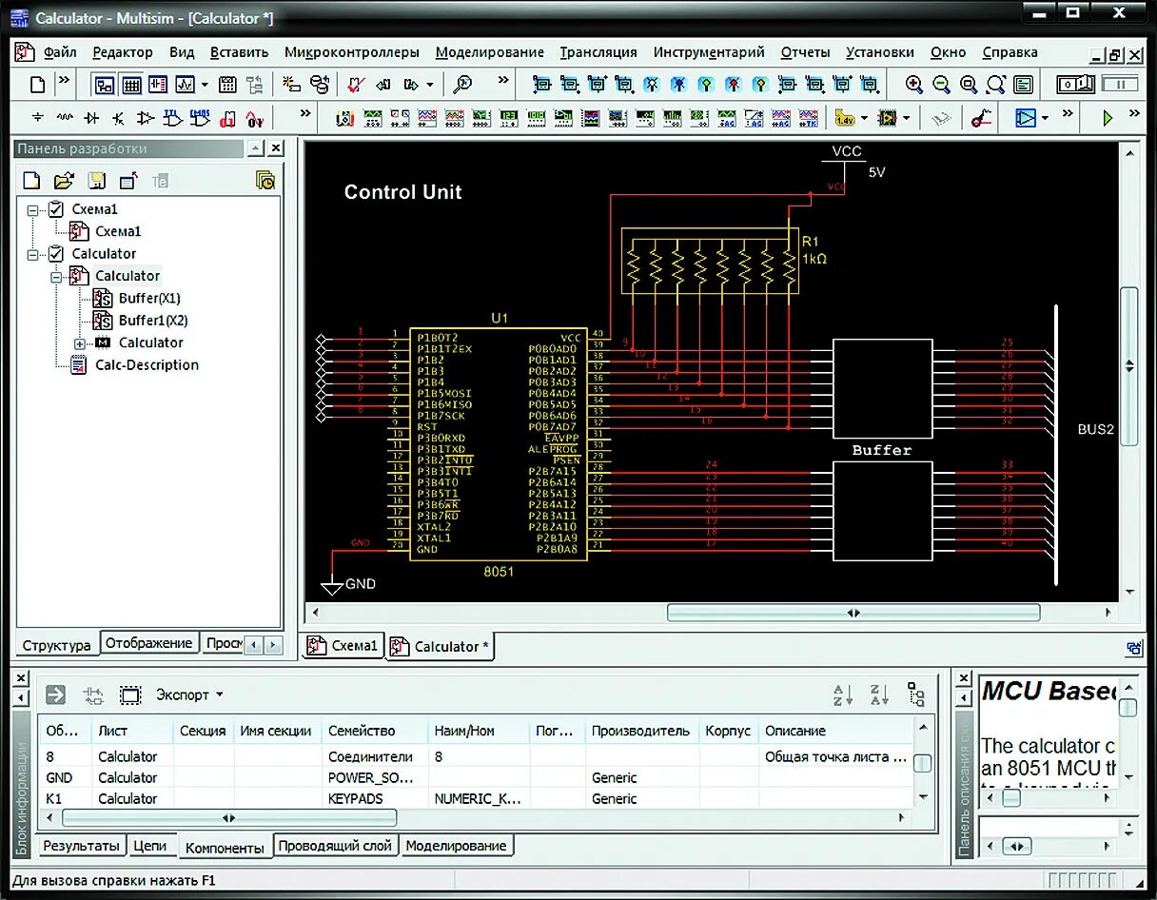Switch to the Цепи tab
The height and width of the screenshot is (900, 1157).
[150, 845]
